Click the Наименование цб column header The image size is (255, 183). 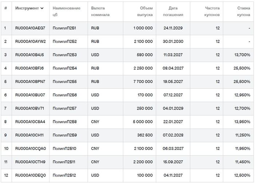coord(66,11)
